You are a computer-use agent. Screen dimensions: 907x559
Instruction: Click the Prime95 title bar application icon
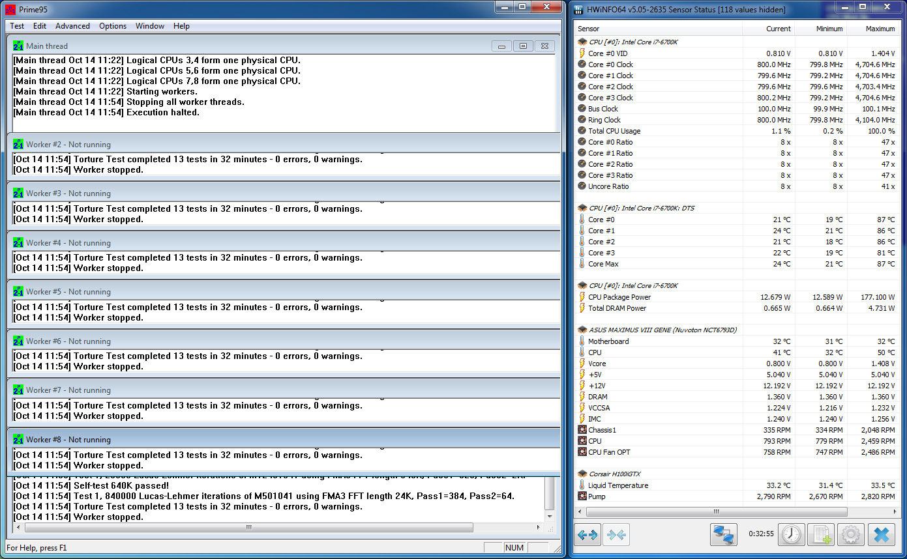pos(10,10)
